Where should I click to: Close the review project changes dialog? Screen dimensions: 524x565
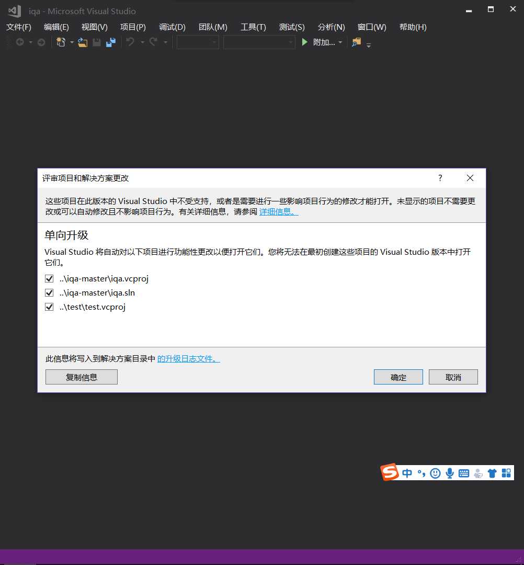tap(470, 178)
